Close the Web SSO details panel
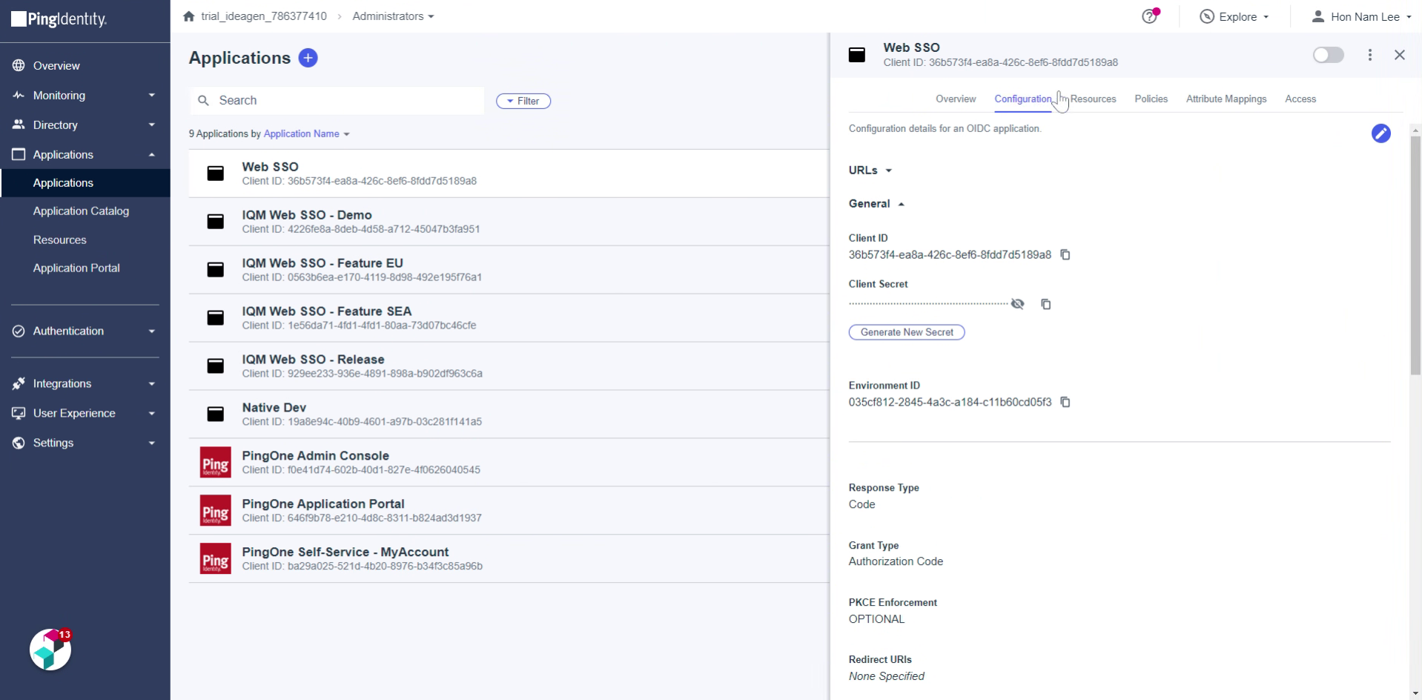Image resolution: width=1422 pixels, height=700 pixels. click(x=1400, y=55)
